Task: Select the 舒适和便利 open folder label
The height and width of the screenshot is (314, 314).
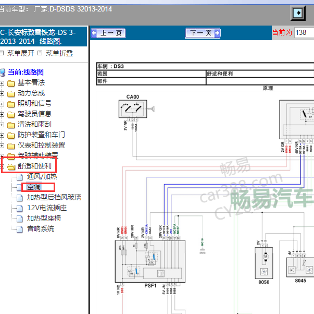Action: coord(34,166)
